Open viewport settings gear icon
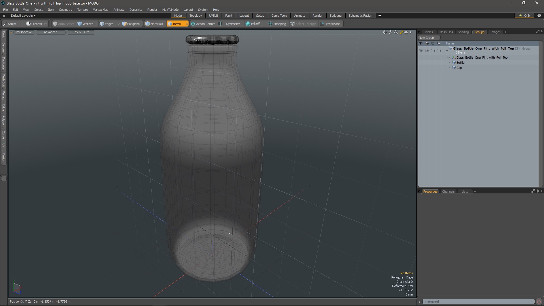The height and width of the screenshot is (306, 544). pos(406,32)
